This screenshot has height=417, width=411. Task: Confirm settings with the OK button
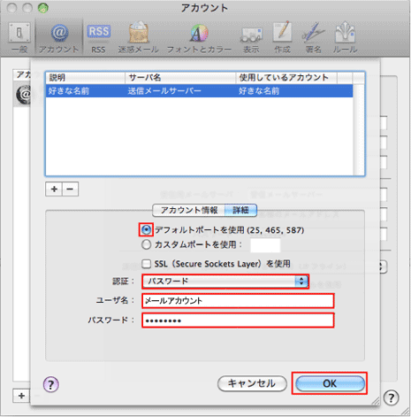[x=330, y=383]
